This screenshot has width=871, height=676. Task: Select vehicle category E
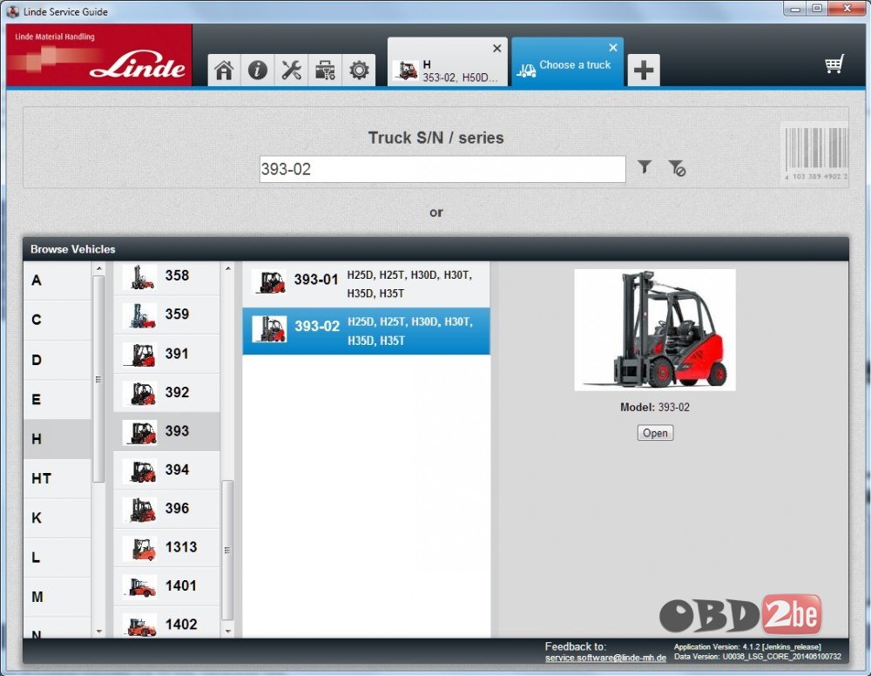[57, 399]
